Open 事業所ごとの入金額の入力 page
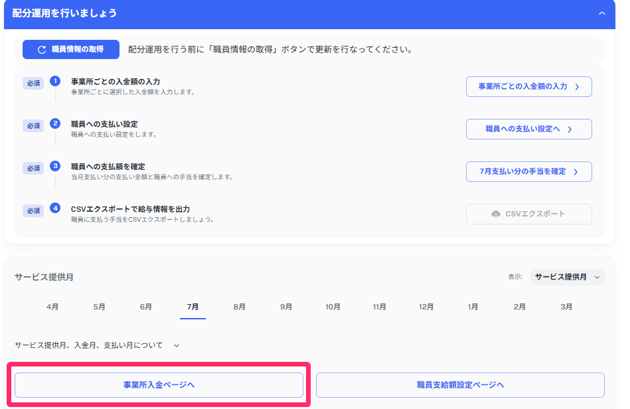 (x=528, y=86)
